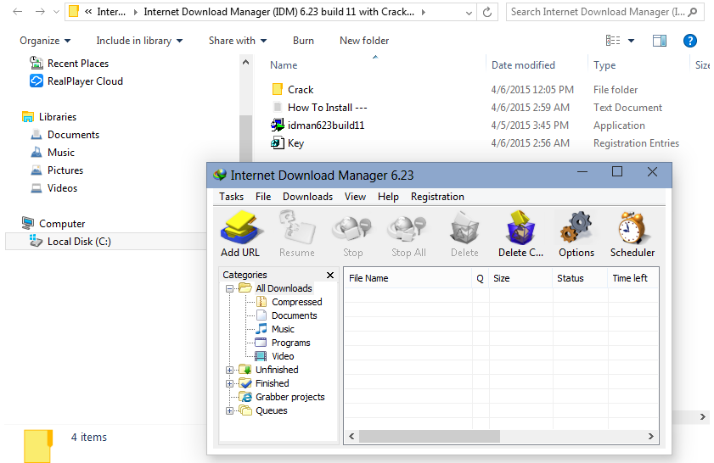
Task: Open the Registration menu
Action: coord(437,197)
